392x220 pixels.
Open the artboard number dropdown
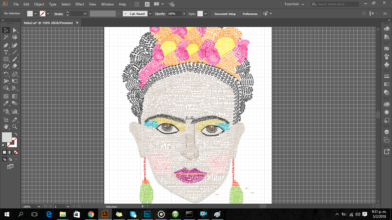(68, 206)
